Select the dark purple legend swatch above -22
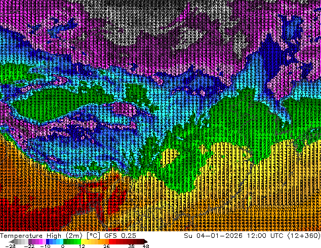321x248 pixels. click(x=30, y=241)
